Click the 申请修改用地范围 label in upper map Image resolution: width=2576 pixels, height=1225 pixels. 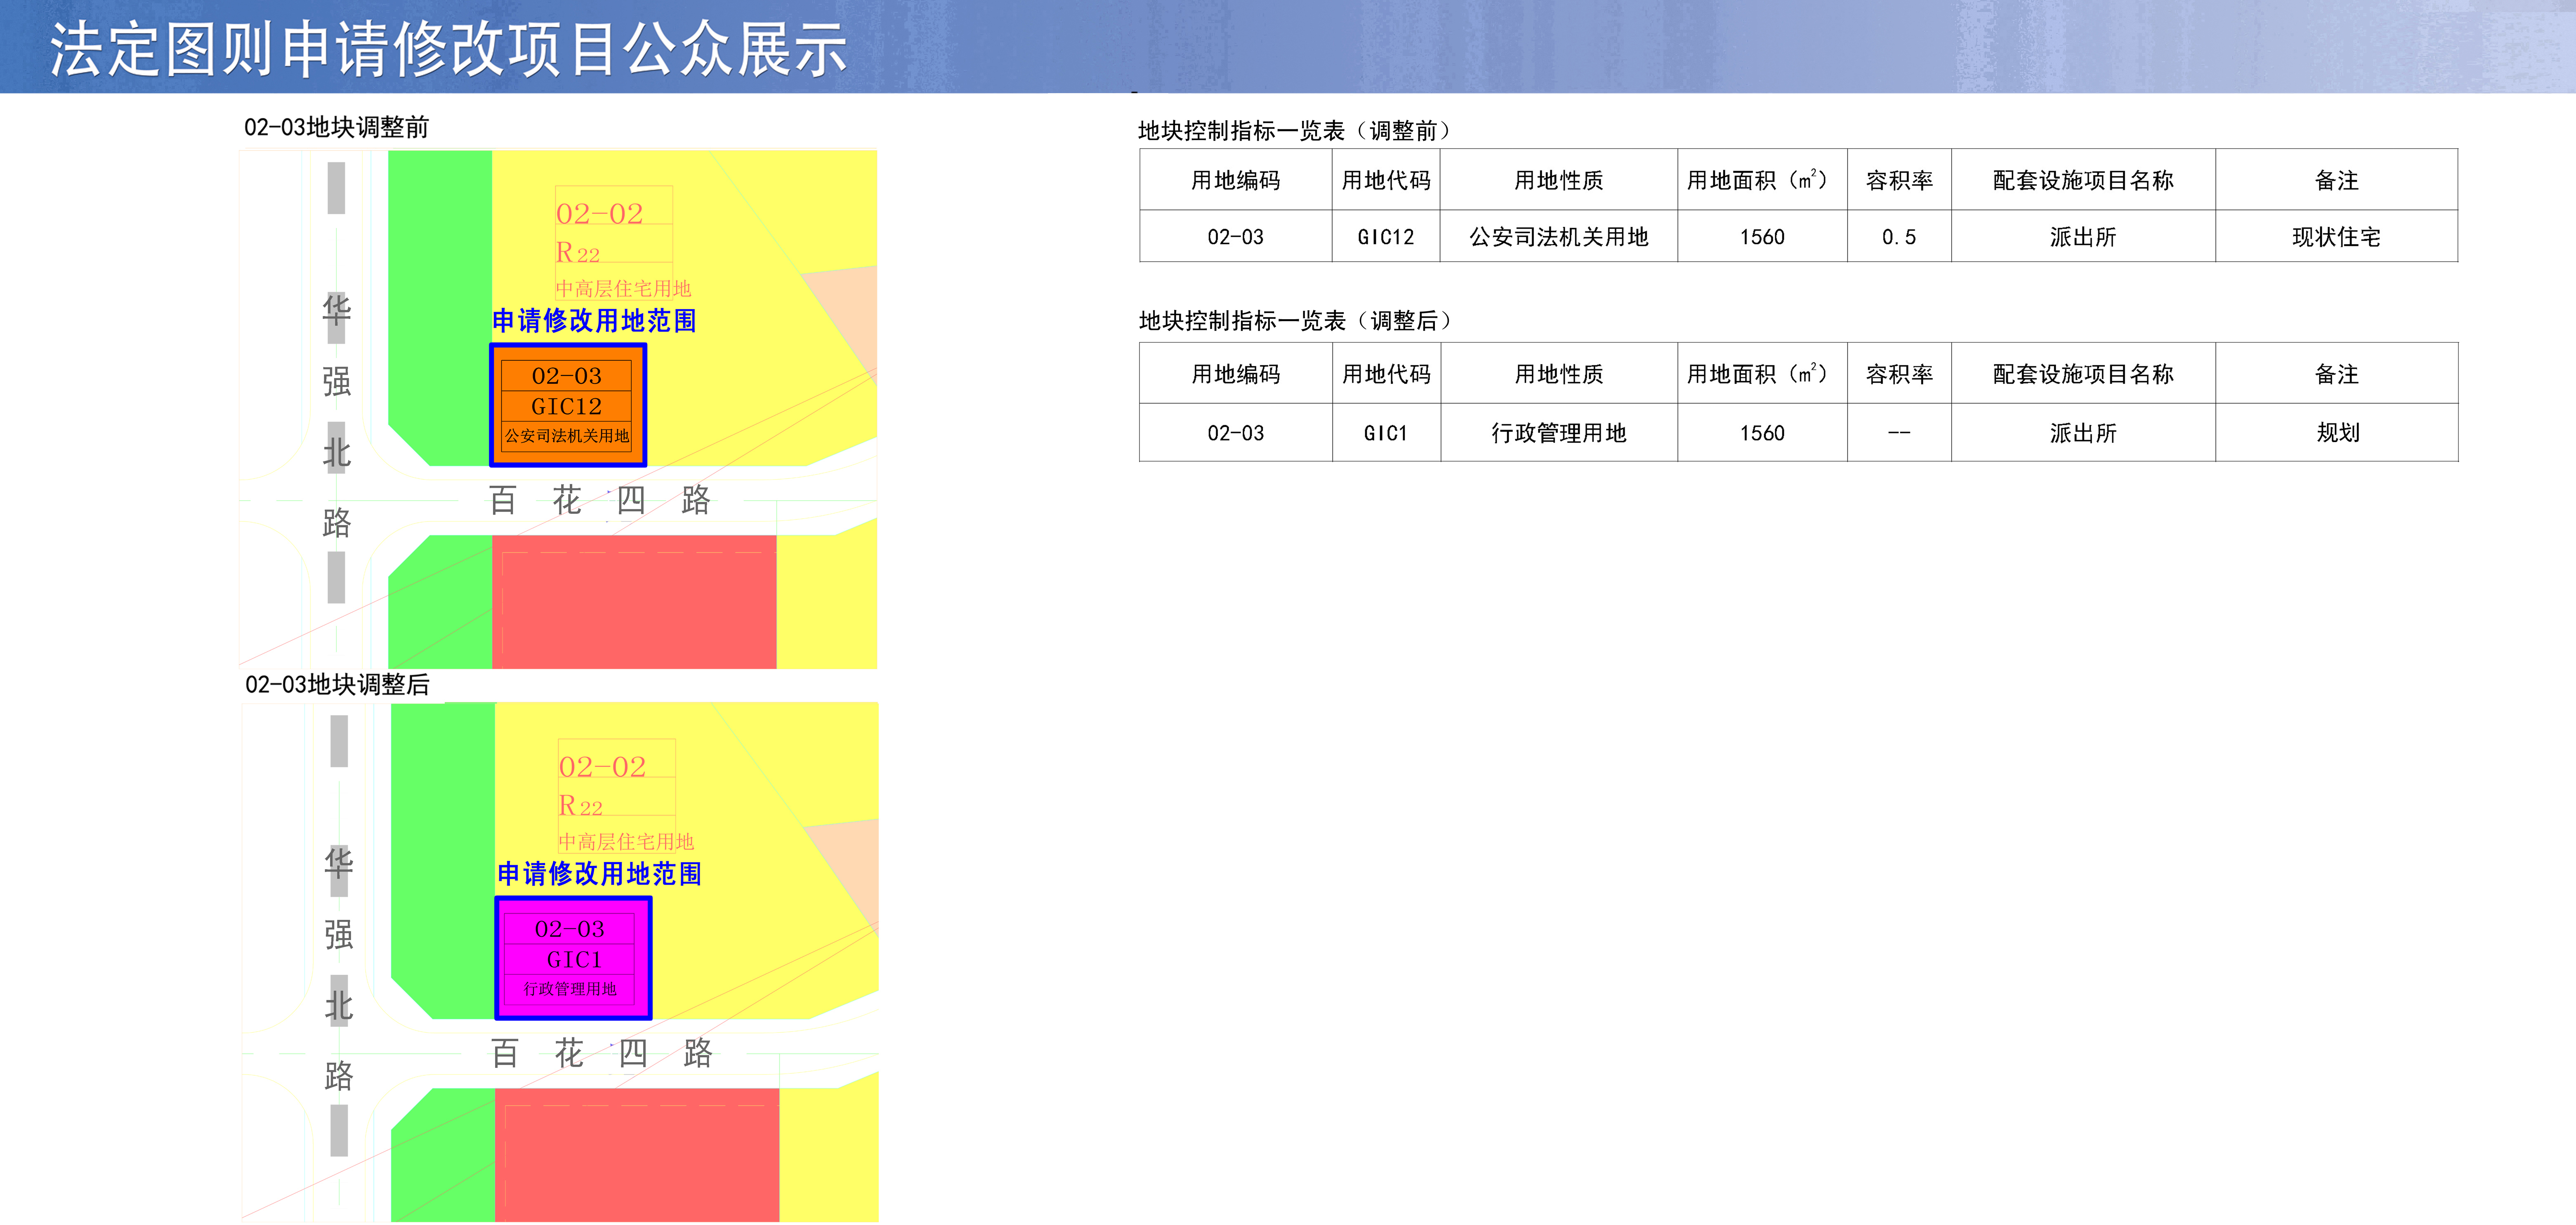594,321
